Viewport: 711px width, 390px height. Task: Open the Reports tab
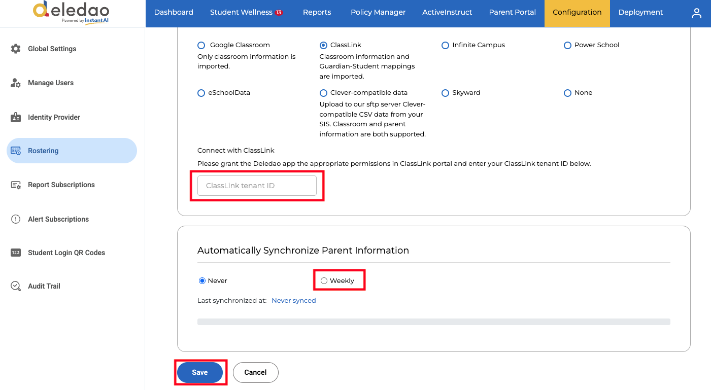[x=317, y=13]
